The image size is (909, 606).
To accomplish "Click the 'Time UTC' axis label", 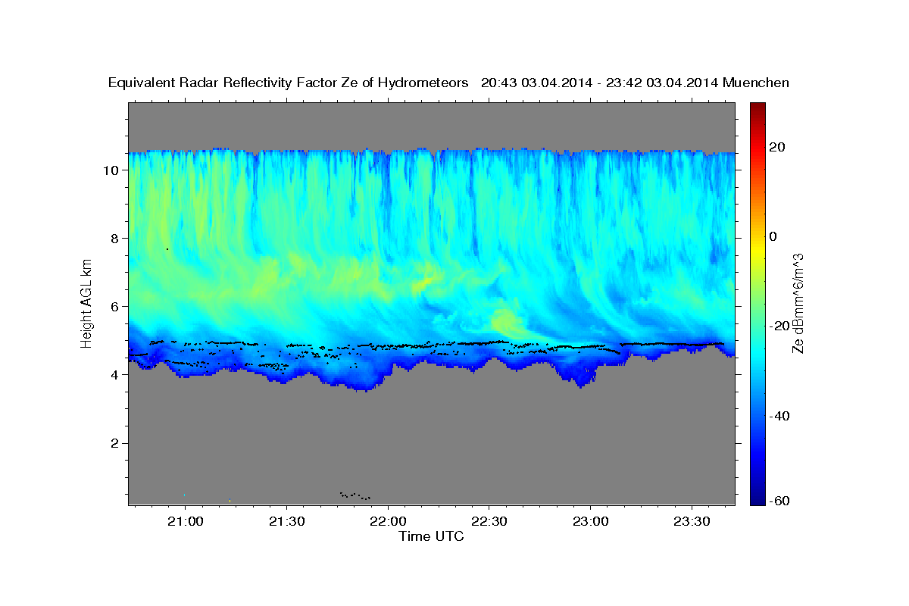I will [x=431, y=536].
